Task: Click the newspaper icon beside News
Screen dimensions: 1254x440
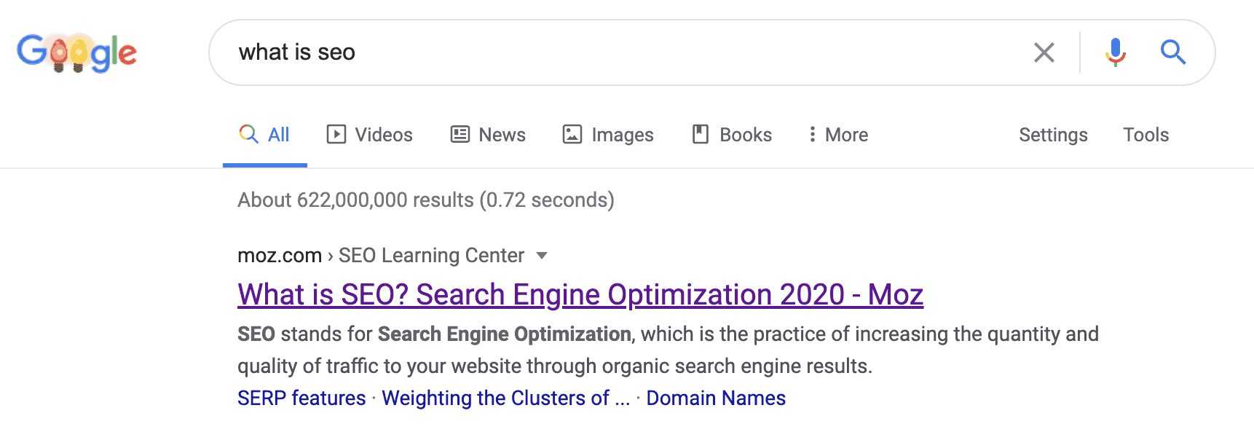Action: 460,134
